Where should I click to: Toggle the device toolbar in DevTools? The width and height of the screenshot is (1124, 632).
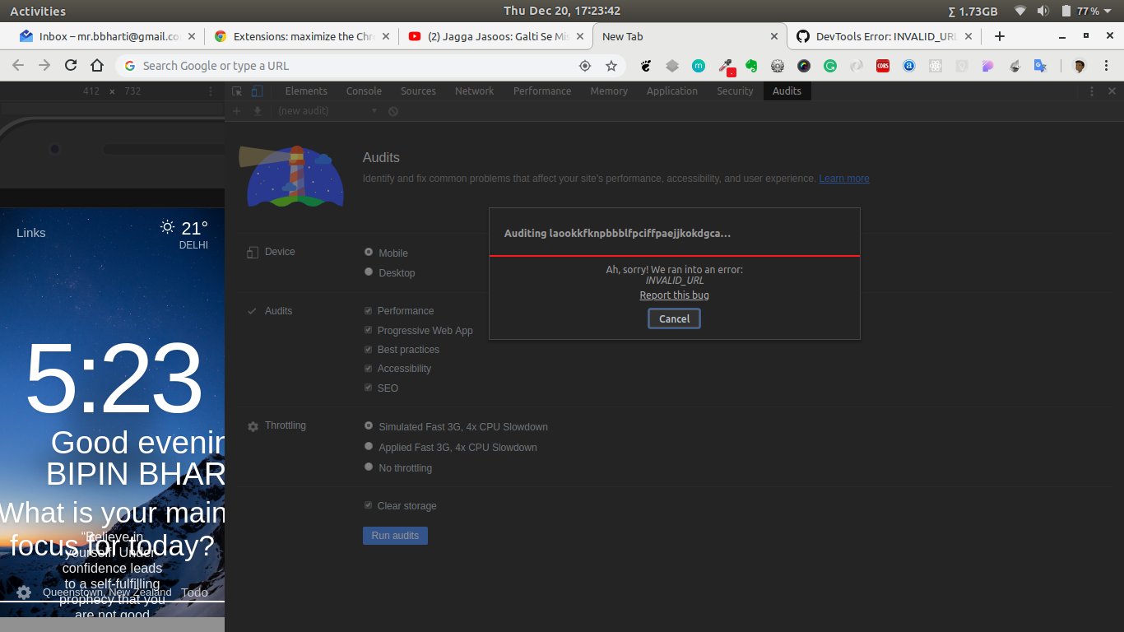tap(256, 91)
